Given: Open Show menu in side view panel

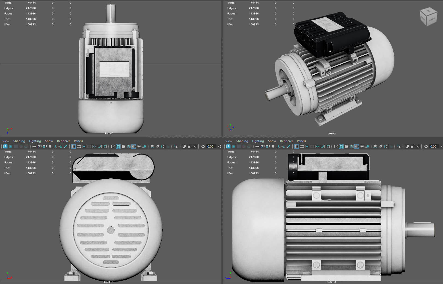Looking at the screenshot, I should (272, 141).
